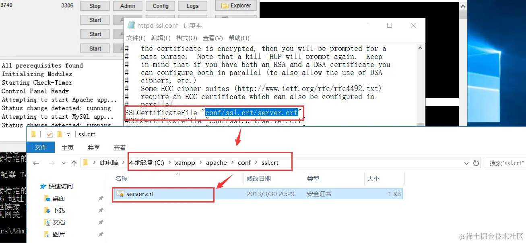This screenshot has width=526, height=243.
Task: Click the Explorer button in XAMPP panel
Action: [236, 6]
